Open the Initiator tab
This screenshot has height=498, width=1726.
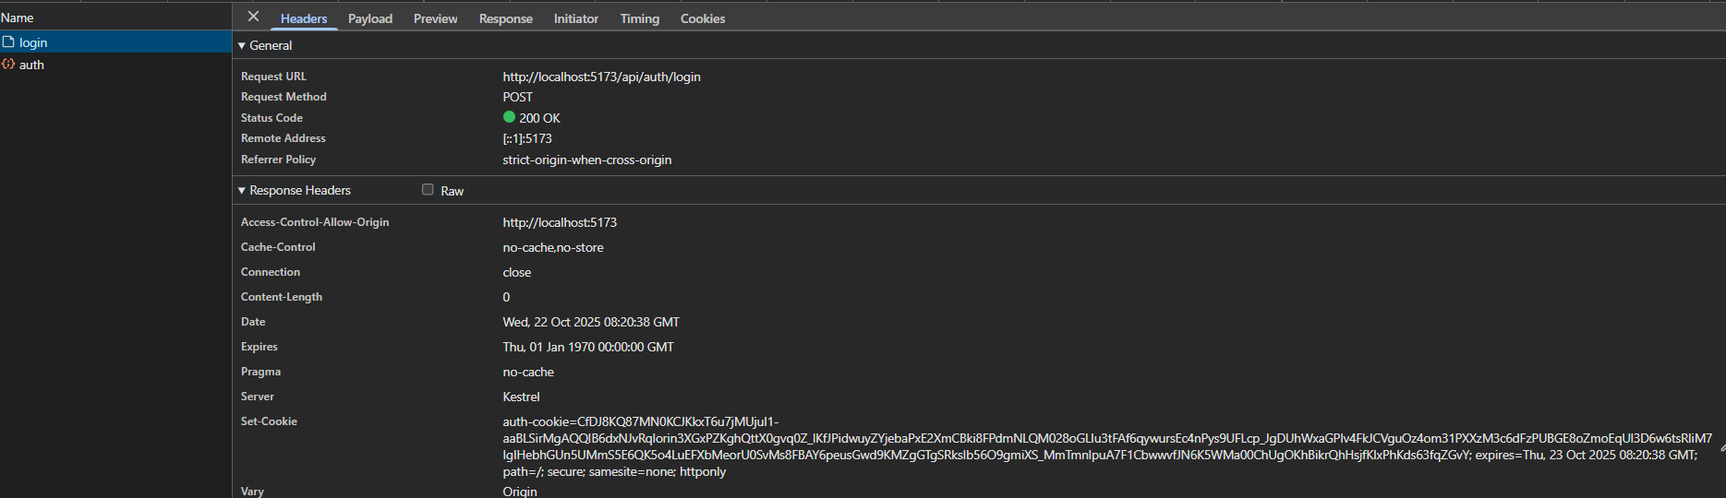tap(575, 18)
